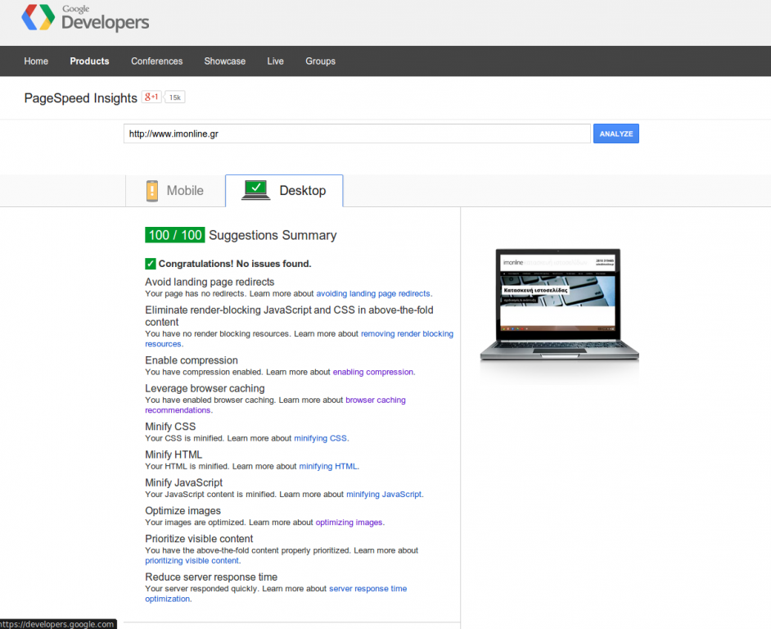
Task: Click the Eliminate render-blocking JavaScript heading
Action: click(289, 316)
